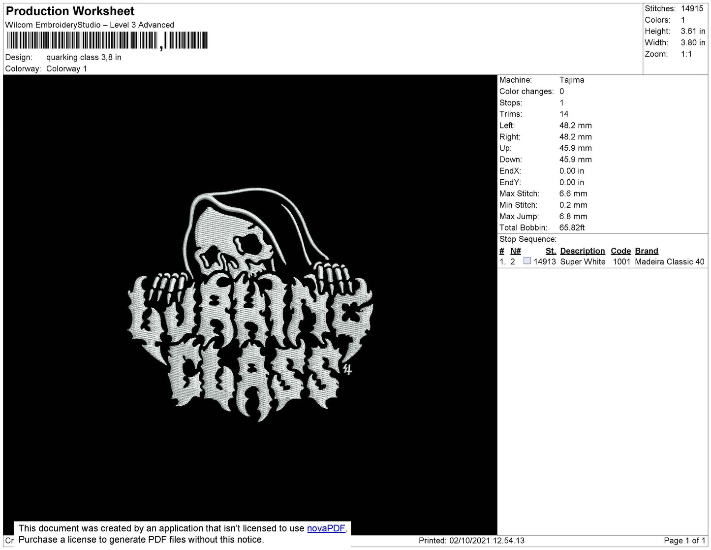The height and width of the screenshot is (550, 711).
Task: Select the Machine value Tajima
Action: 572,80
